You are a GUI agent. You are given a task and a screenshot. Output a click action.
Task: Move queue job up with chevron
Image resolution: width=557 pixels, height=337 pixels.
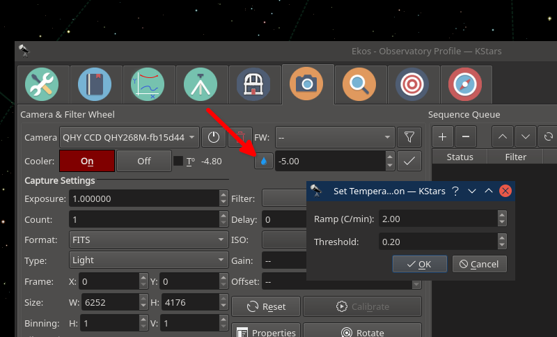tap(502, 136)
